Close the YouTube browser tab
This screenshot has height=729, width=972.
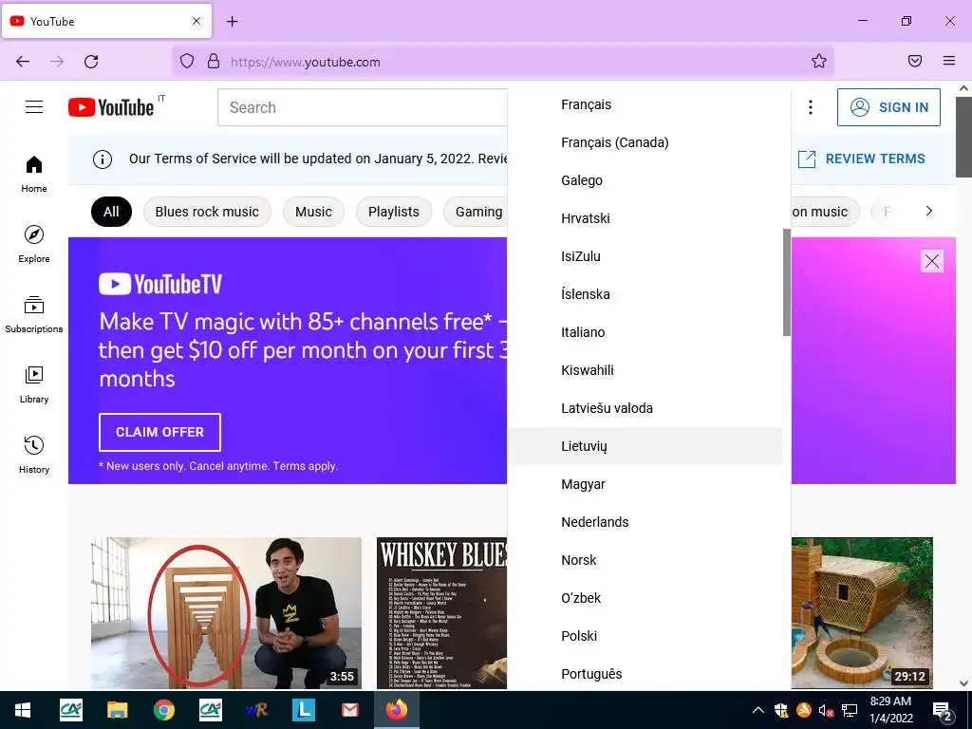196,21
